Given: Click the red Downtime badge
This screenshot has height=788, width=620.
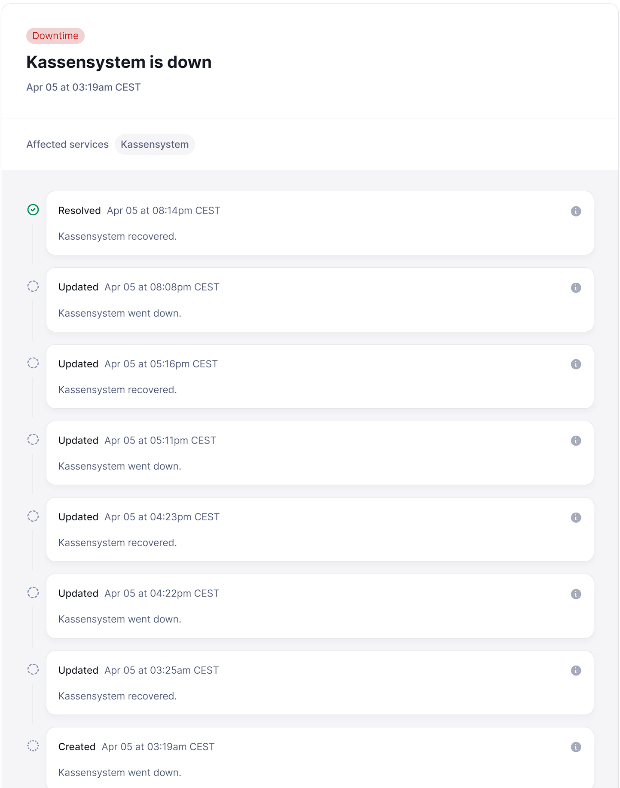Looking at the screenshot, I should (x=55, y=36).
